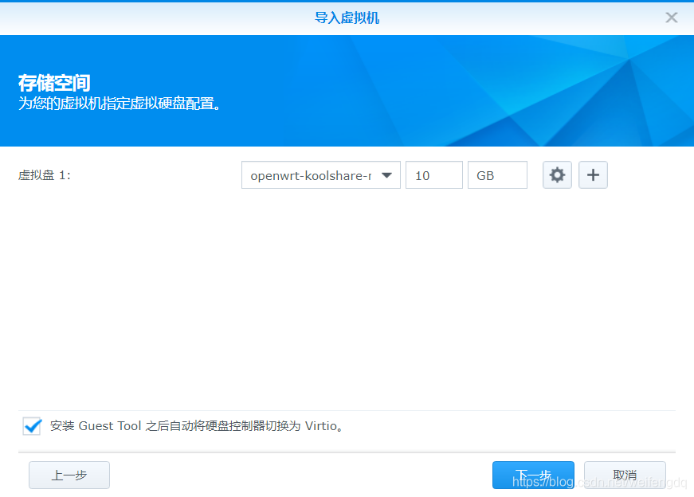This screenshot has height=497, width=694.
Task: Add another virtual disk with the plus icon
Action: click(x=593, y=174)
